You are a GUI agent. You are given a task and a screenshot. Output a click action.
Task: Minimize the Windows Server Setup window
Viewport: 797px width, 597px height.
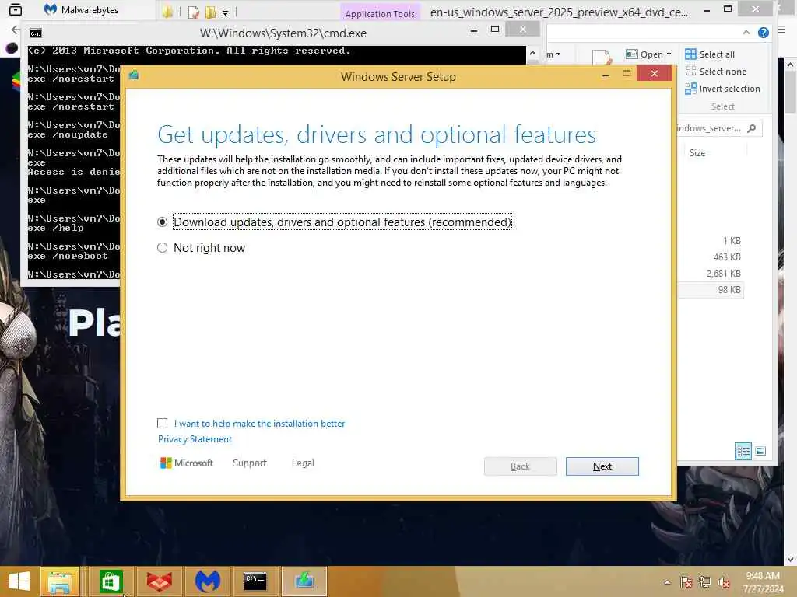pyautogui.click(x=606, y=75)
